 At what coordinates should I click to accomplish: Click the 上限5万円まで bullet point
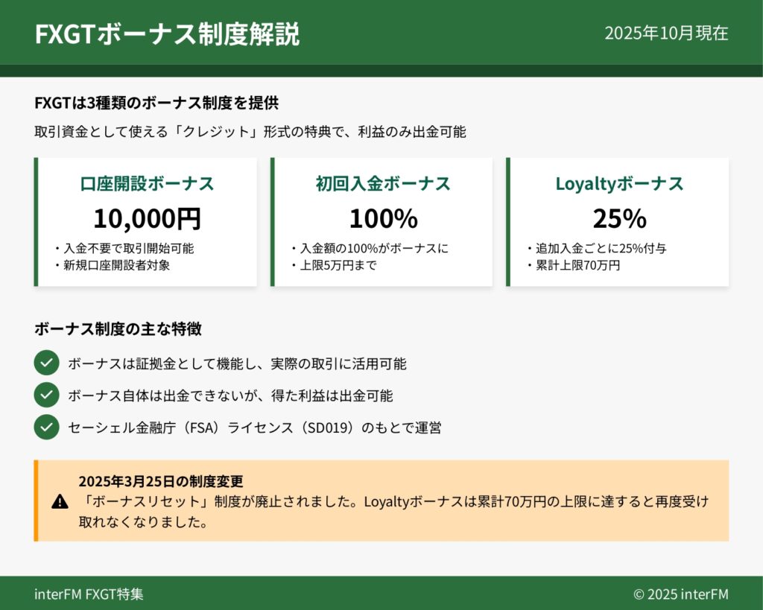(x=337, y=265)
